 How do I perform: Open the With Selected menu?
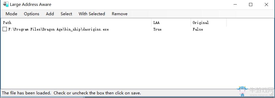(92, 14)
